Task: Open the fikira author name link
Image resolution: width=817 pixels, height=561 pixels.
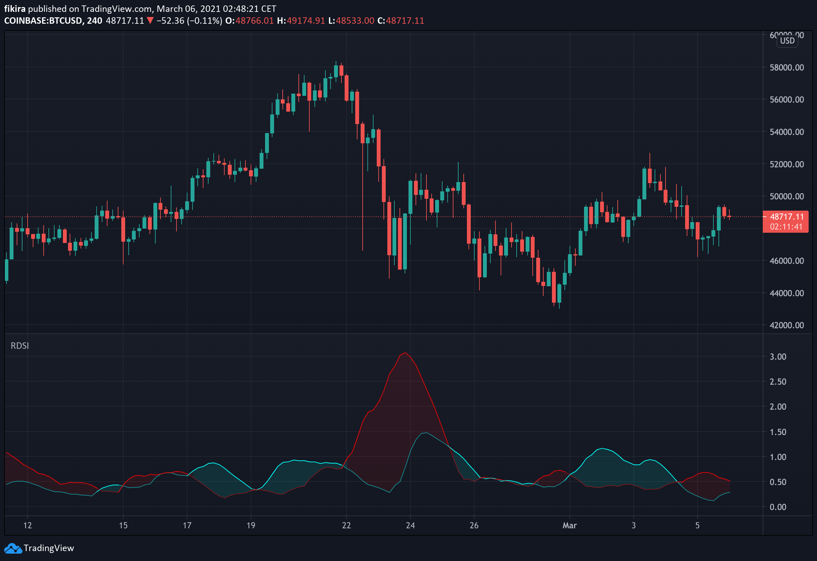Action: 15,9
